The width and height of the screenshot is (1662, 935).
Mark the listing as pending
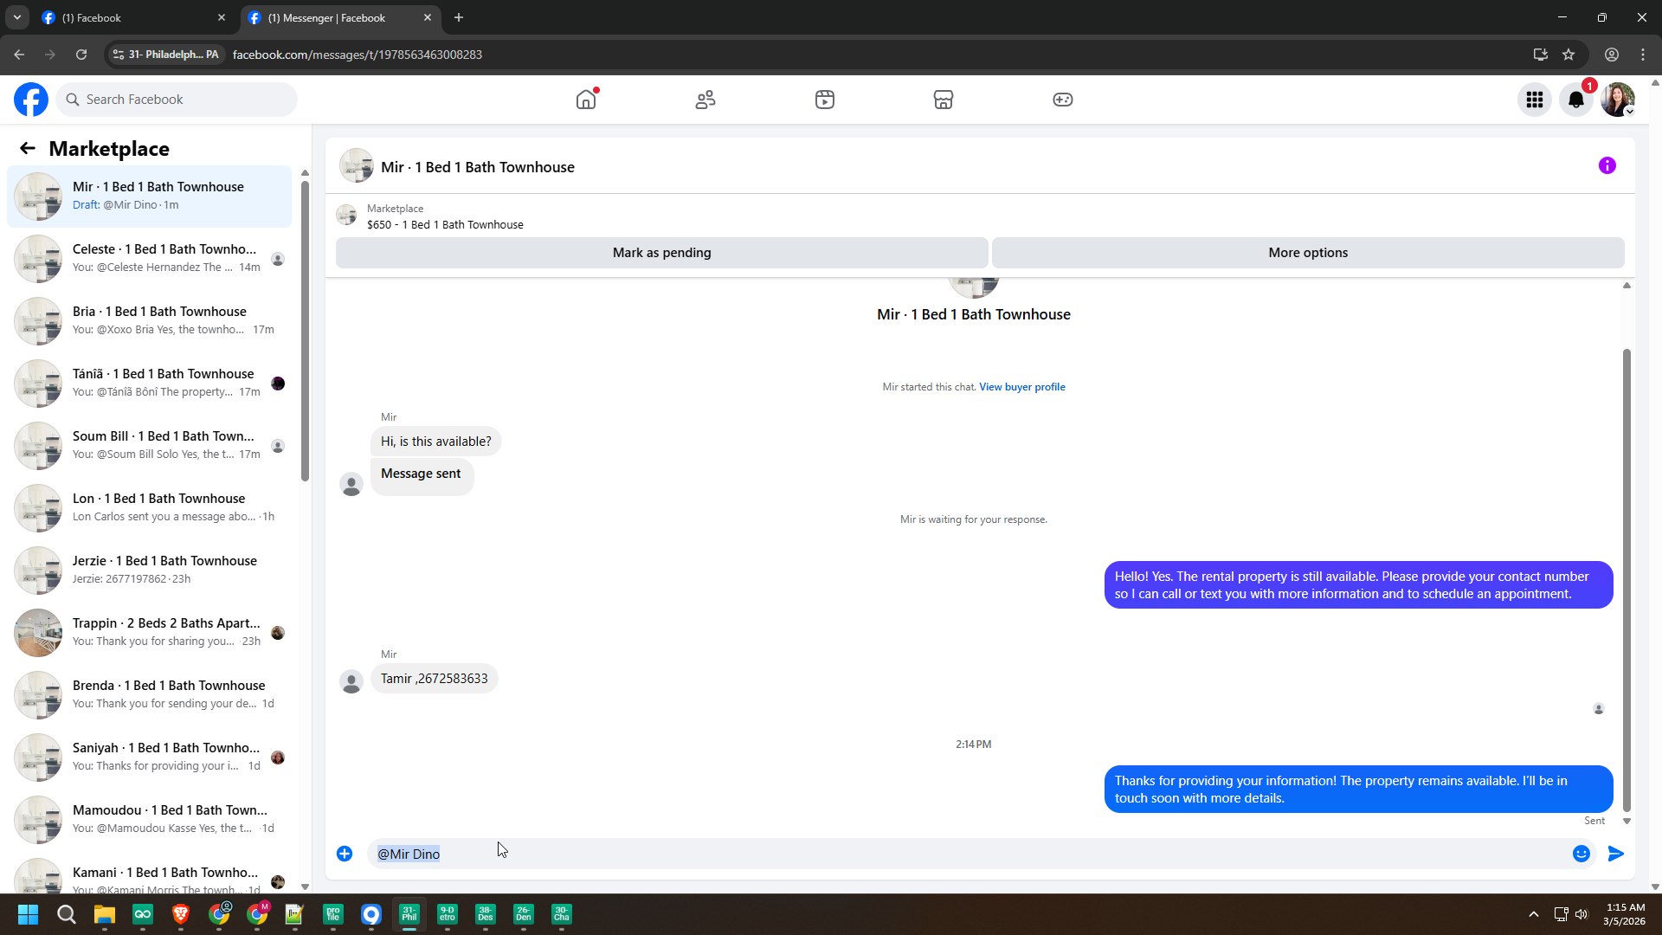pyautogui.click(x=662, y=253)
